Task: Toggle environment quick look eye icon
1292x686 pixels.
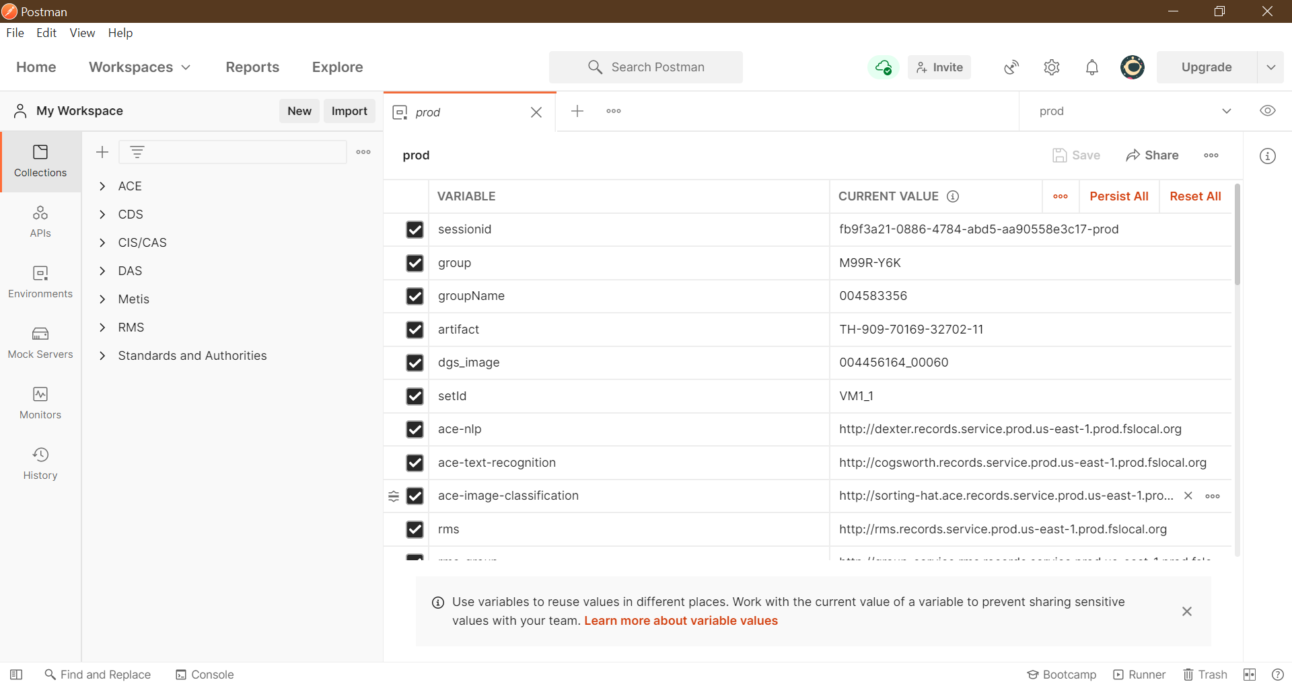Action: pos(1268,111)
